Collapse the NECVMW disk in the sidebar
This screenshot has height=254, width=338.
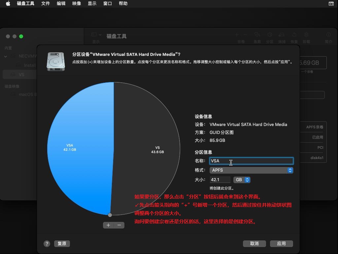click(5, 56)
